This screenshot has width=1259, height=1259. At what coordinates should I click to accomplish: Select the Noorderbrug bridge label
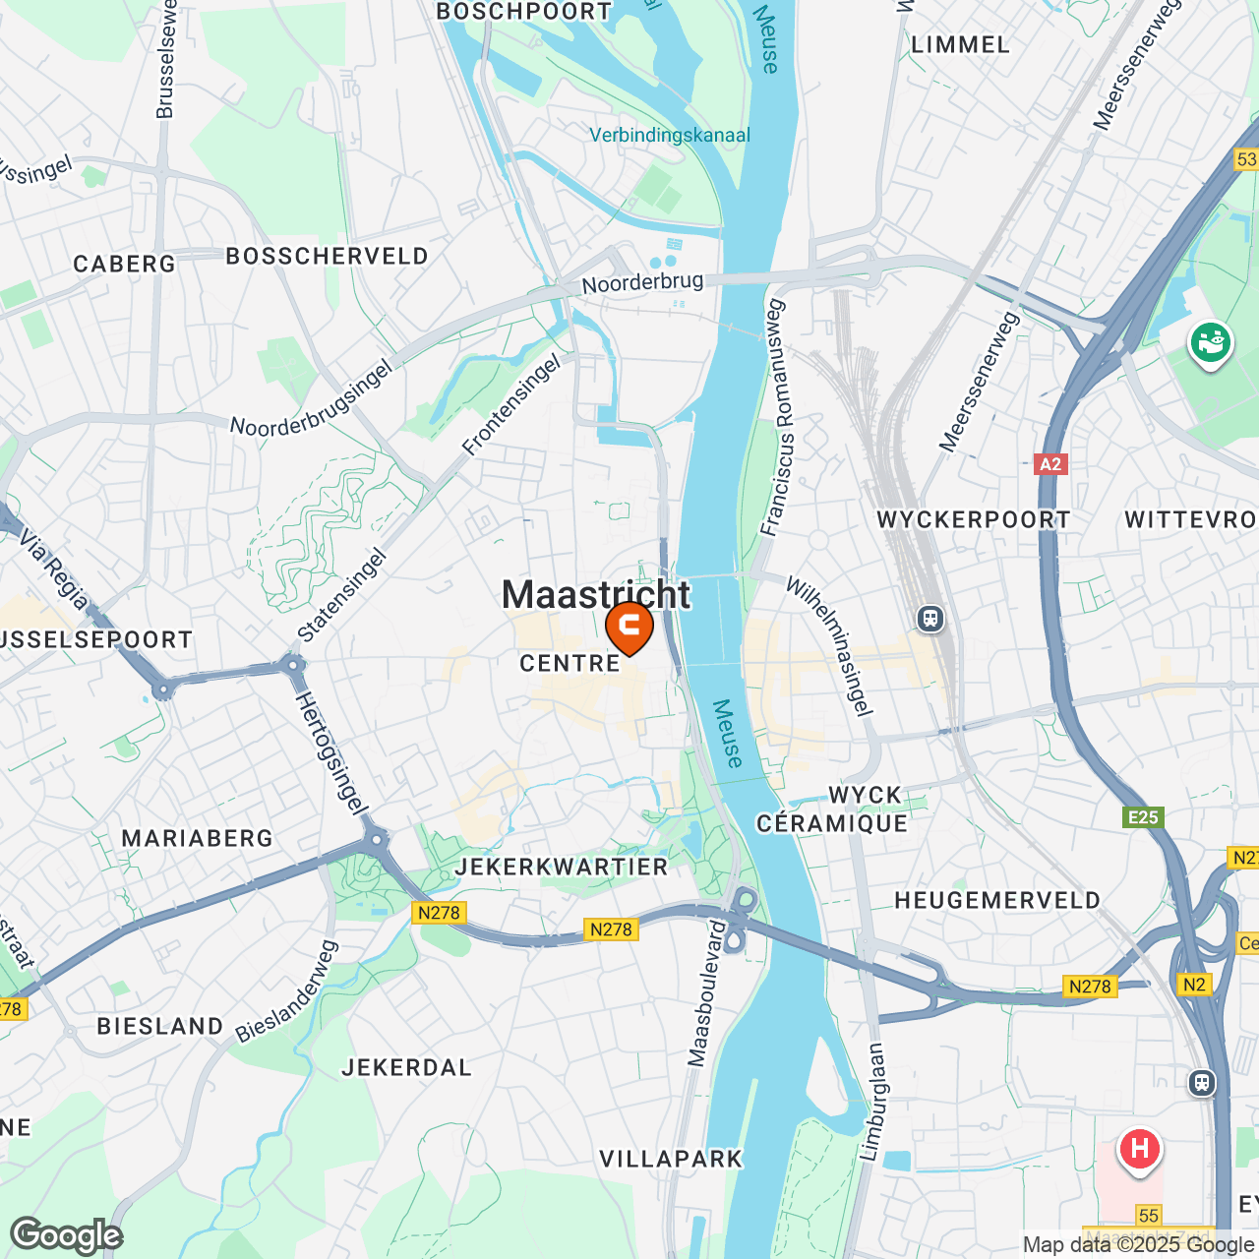tap(642, 283)
